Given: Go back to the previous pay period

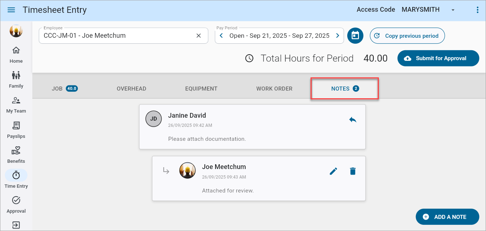Looking at the screenshot, I should (x=221, y=36).
